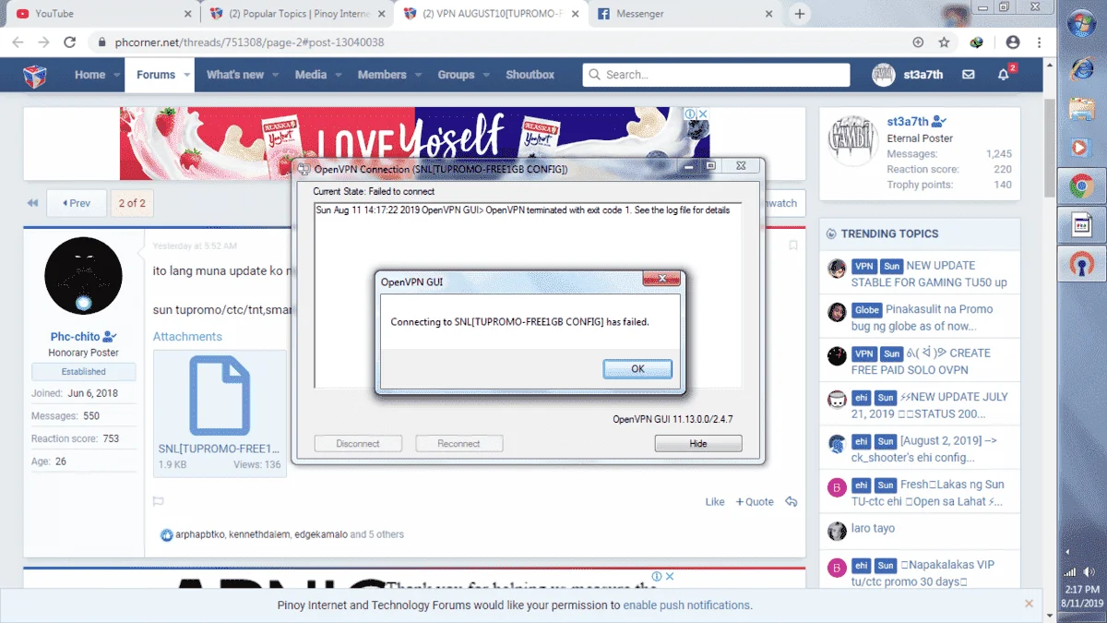Reply using the arrow icon
1107x623 pixels.
coord(791,501)
